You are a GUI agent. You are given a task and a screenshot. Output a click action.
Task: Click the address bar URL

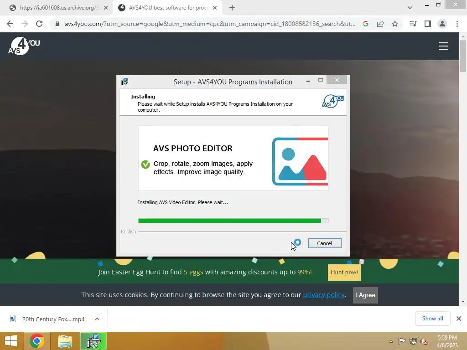[210, 24]
